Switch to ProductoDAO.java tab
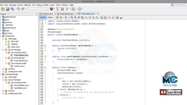The height and width of the screenshot is (105, 187). click(x=67, y=14)
